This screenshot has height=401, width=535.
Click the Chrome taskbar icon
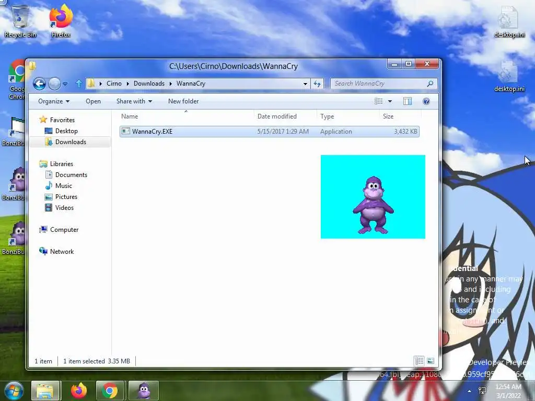[110, 391]
